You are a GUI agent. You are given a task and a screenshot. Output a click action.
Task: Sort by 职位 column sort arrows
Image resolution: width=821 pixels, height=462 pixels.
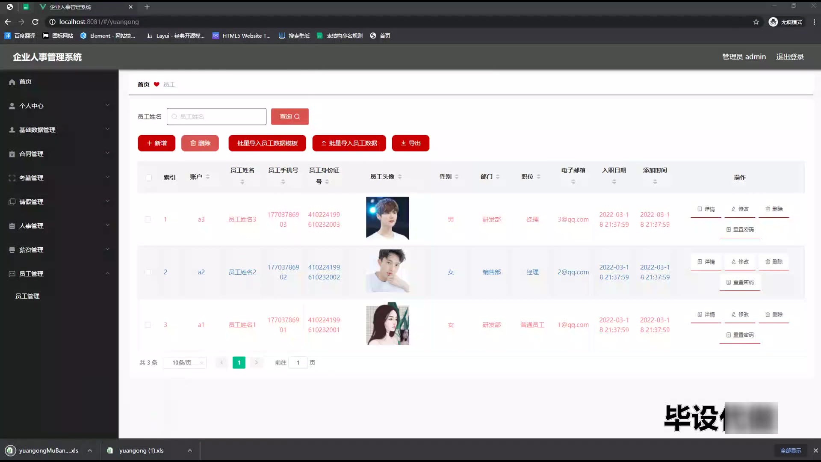(539, 177)
